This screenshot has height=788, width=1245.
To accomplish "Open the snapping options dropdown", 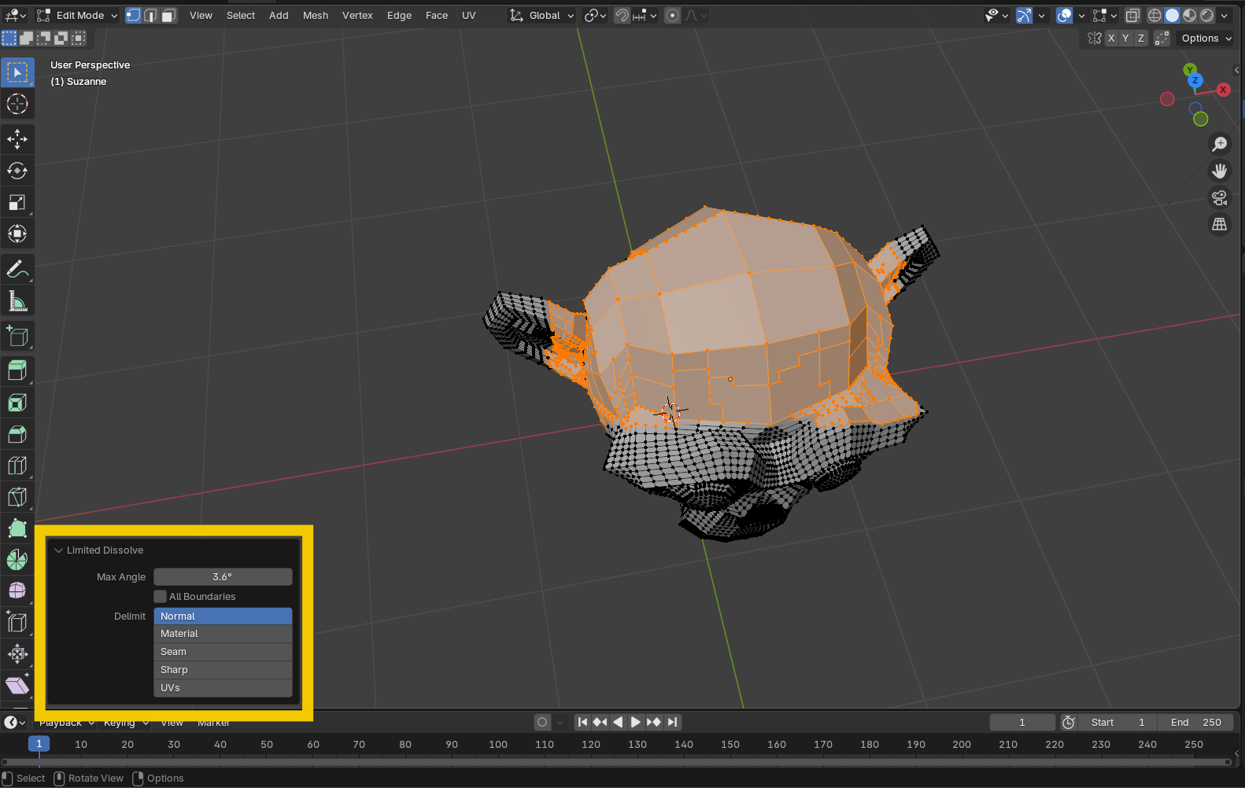I will click(645, 15).
